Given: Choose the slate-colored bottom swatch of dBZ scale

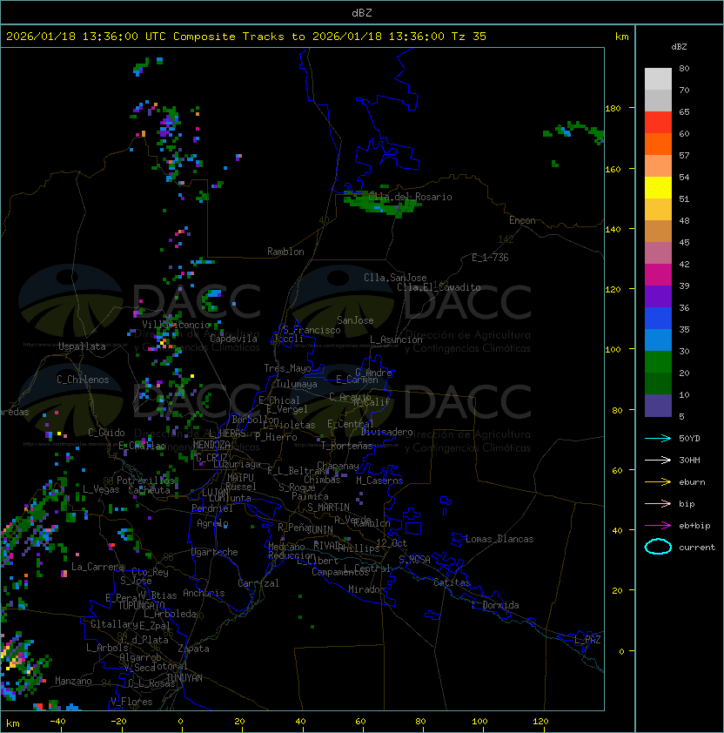Looking at the screenshot, I should tap(658, 406).
